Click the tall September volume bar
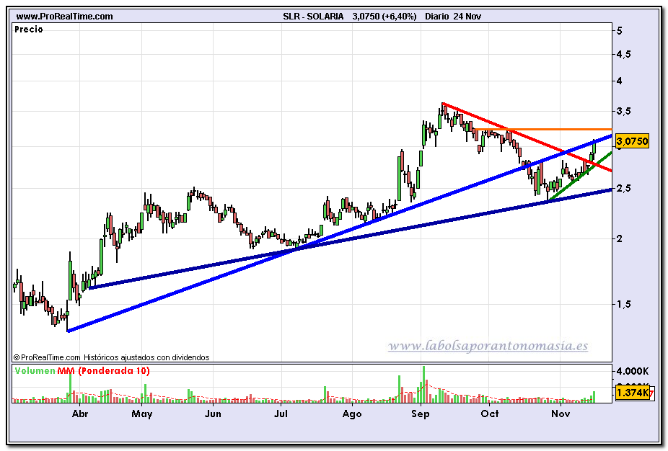Viewport: 668px width, 451px height. [x=424, y=383]
